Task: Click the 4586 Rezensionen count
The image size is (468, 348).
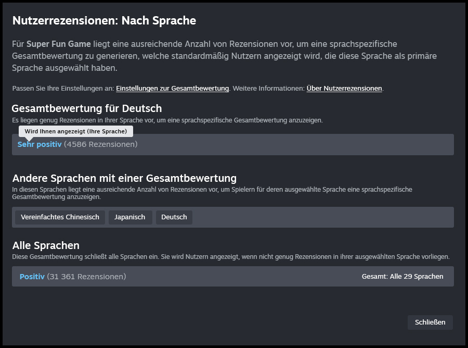Action: click(100, 144)
